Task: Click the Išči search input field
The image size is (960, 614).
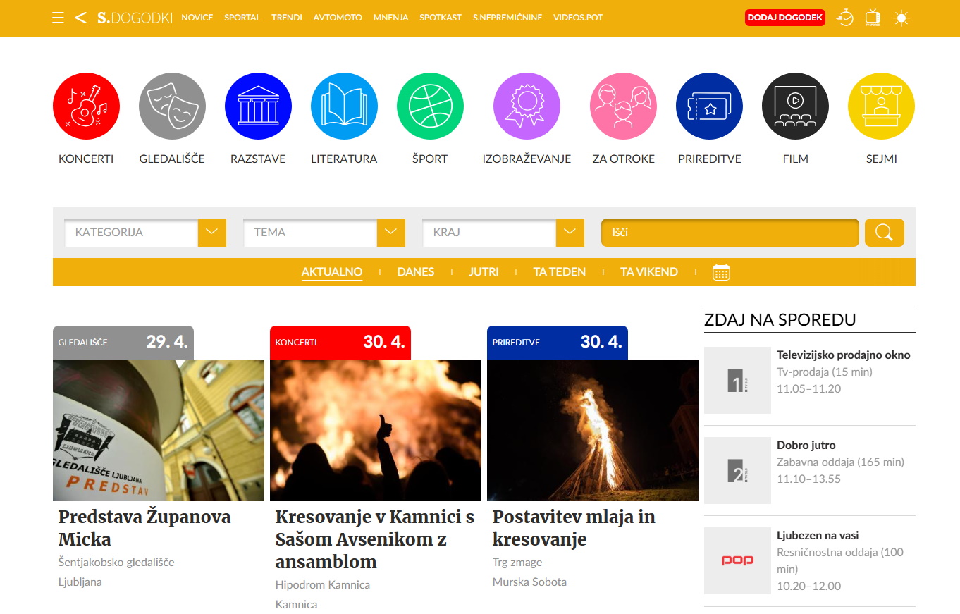Action: click(x=730, y=233)
